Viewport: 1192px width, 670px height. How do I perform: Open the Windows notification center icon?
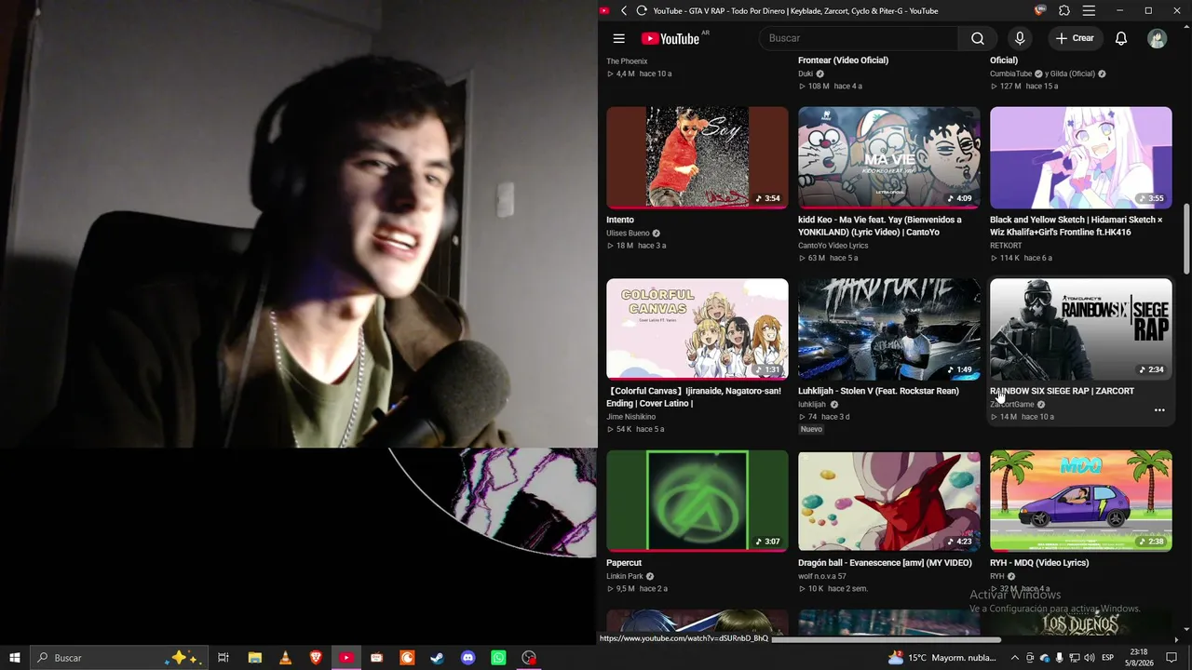pyautogui.click(x=1172, y=658)
